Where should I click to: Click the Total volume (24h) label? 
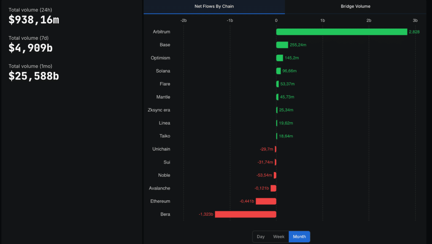click(30, 10)
